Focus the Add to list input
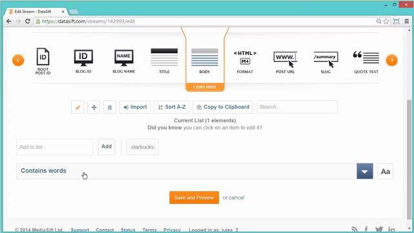The width and height of the screenshot is (414, 233). [54, 147]
